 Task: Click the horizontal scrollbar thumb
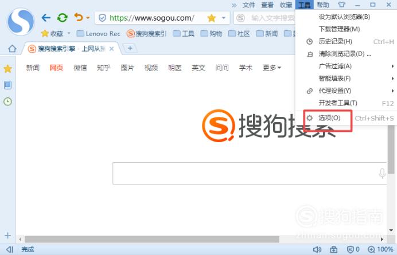tap(152, 239)
